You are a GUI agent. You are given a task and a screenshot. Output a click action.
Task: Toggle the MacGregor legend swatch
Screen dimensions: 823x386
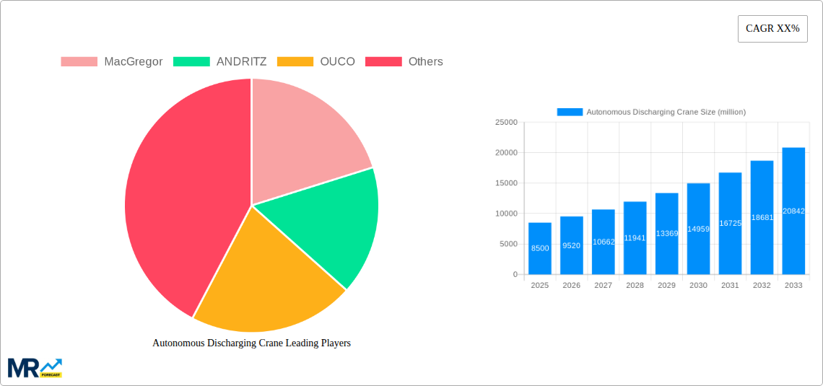79,62
